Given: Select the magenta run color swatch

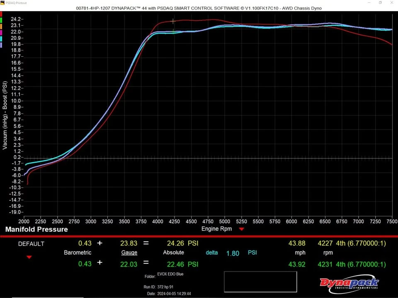Looking at the screenshot, I should (x=1, y=32).
